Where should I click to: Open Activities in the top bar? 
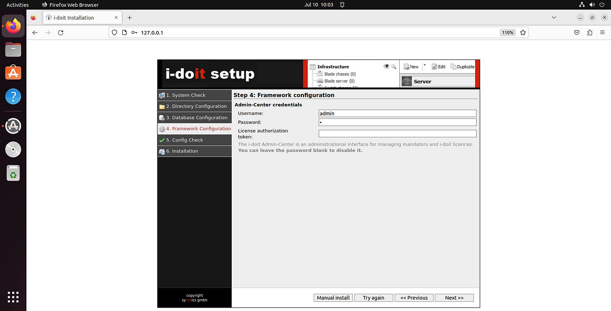click(x=17, y=5)
